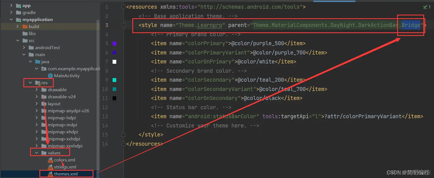This screenshot has height=178, width=434.
Task: Open the white gutter color swatch
Action: tap(114, 62)
